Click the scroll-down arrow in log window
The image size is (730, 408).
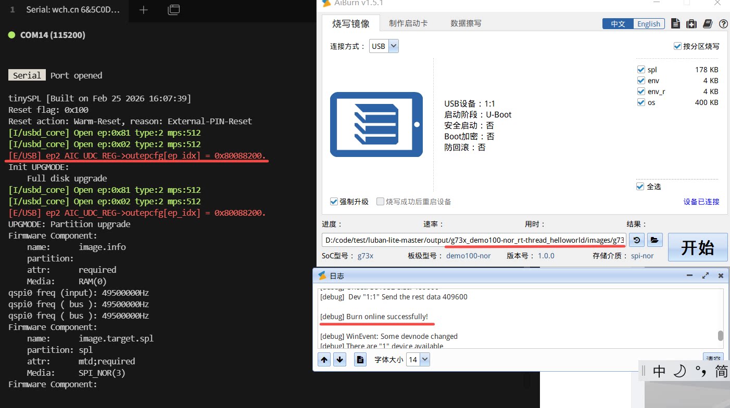[x=340, y=359]
